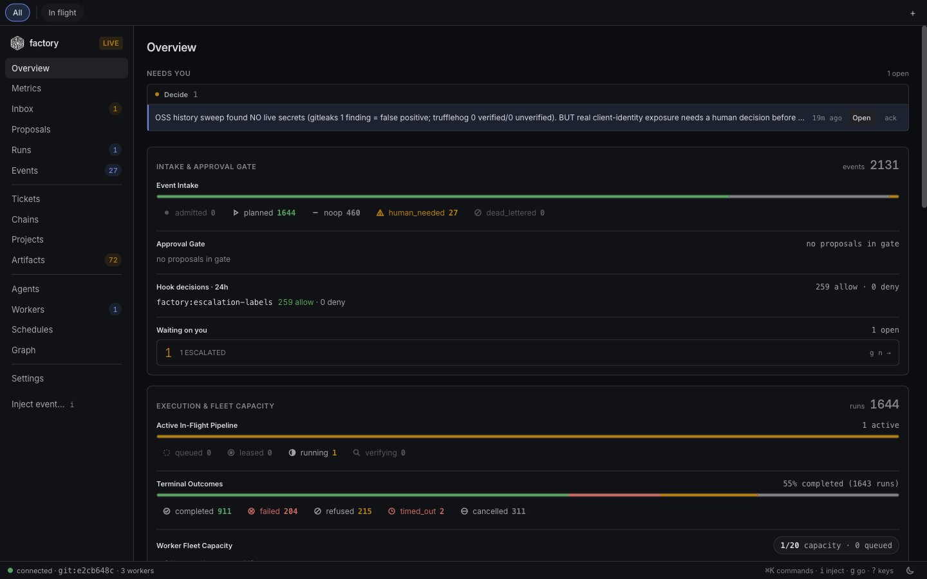Screen dimensions: 927x579
Task: Click the cancelled minus-circle icon
Action: pyautogui.click(x=464, y=511)
